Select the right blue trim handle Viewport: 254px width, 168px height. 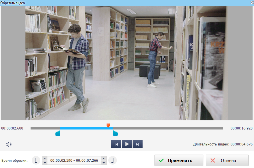click(115, 133)
